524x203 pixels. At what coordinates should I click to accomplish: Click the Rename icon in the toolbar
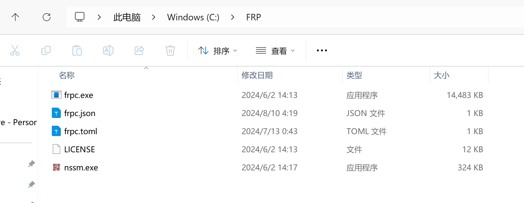click(x=108, y=50)
